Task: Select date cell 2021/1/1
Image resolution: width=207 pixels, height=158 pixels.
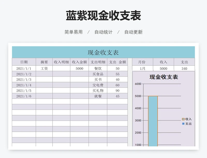Action: [x=24, y=68]
